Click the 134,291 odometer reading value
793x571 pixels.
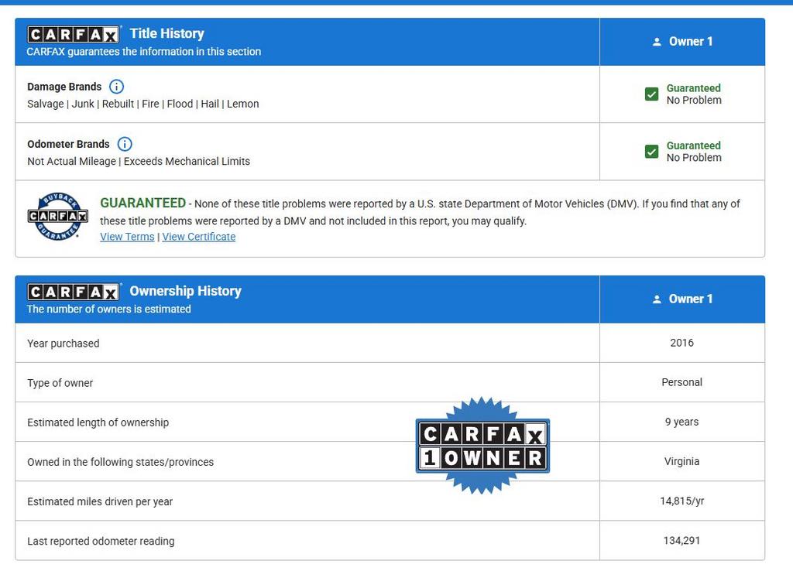tap(681, 540)
